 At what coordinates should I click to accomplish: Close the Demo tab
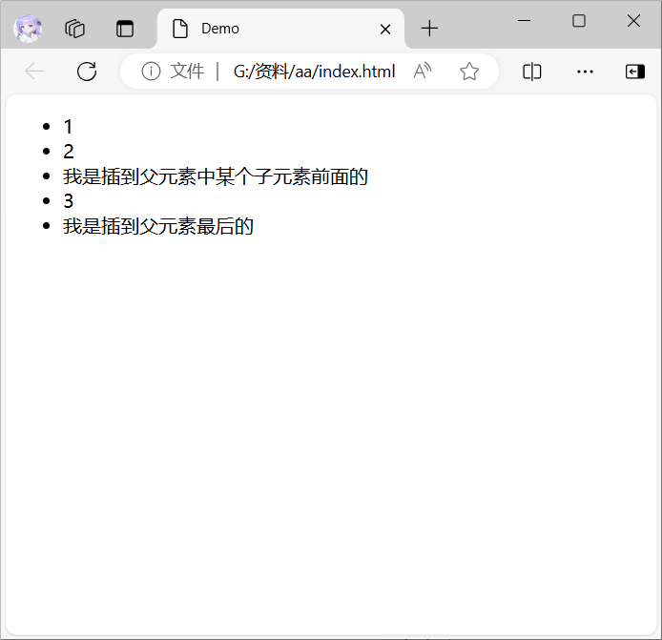tap(385, 29)
